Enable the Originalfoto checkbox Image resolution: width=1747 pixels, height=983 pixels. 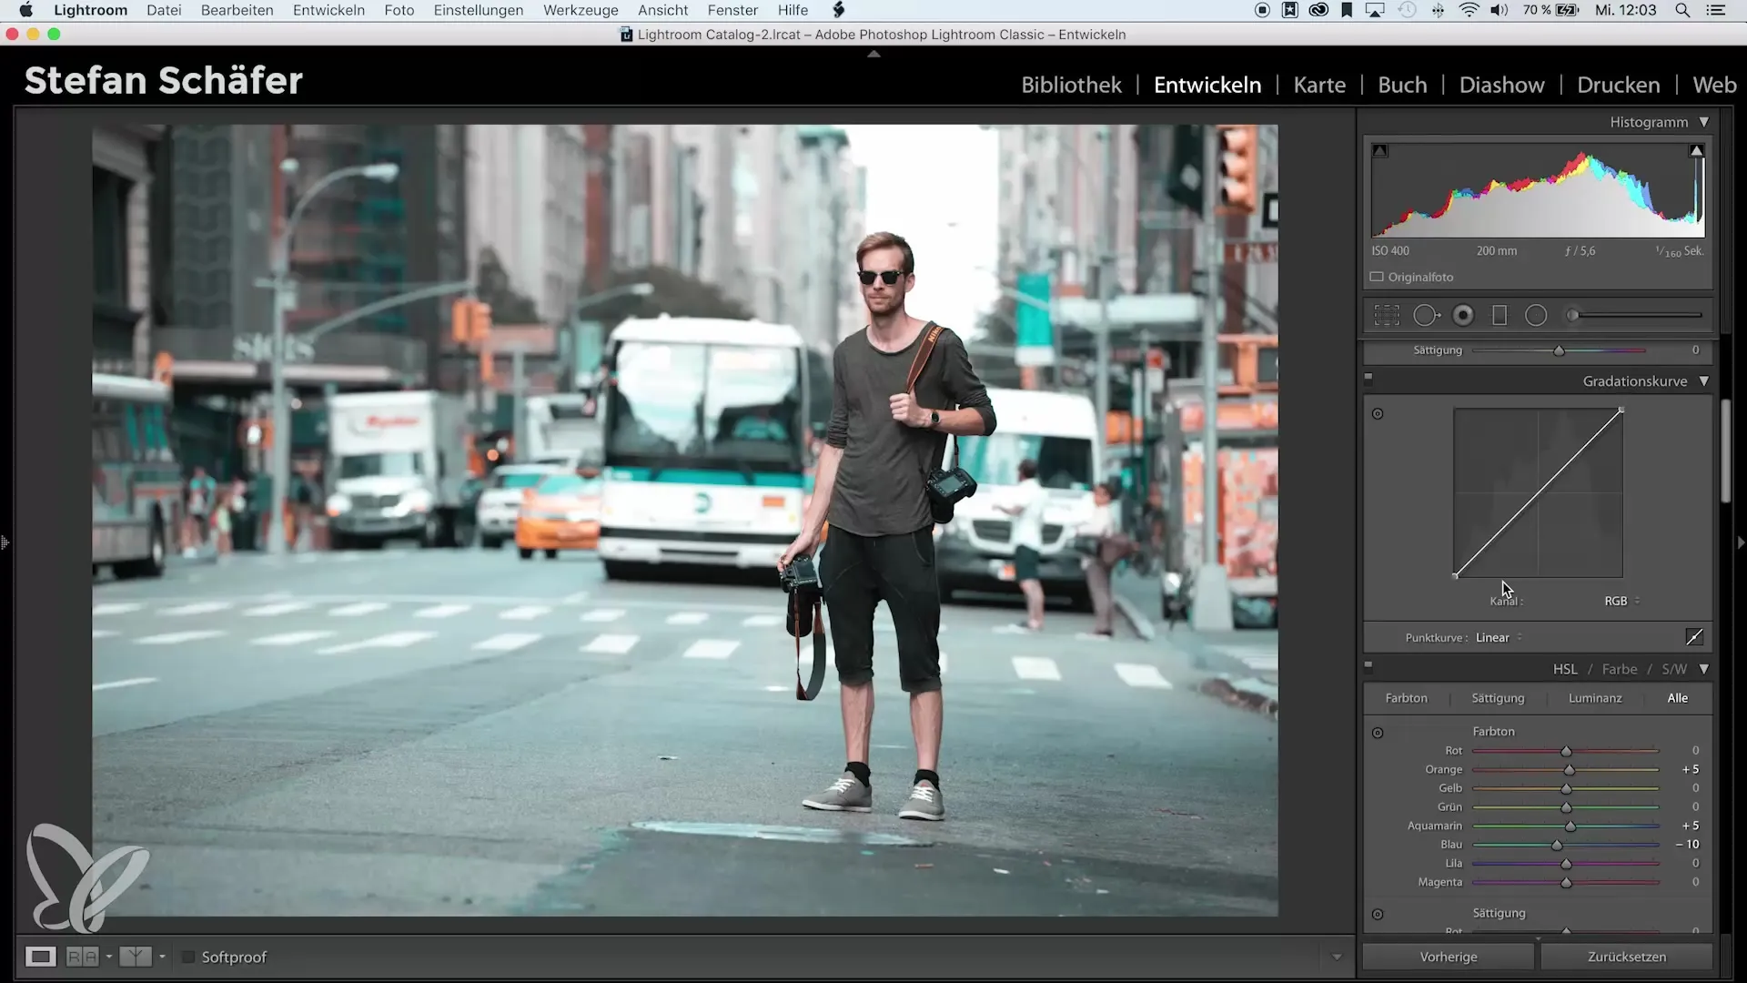pos(1377,277)
